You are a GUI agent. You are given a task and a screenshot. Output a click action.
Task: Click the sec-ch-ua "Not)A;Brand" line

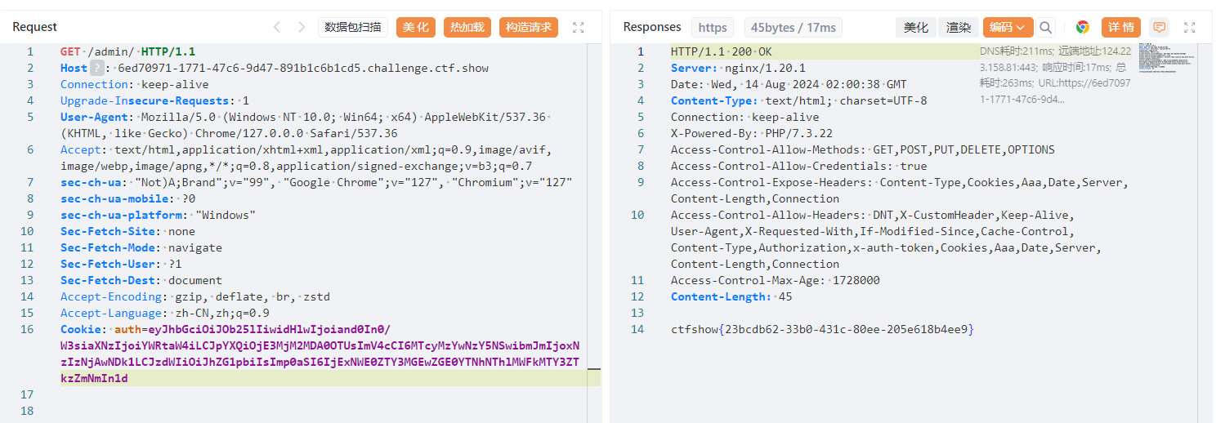pyautogui.click(x=316, y=182)
